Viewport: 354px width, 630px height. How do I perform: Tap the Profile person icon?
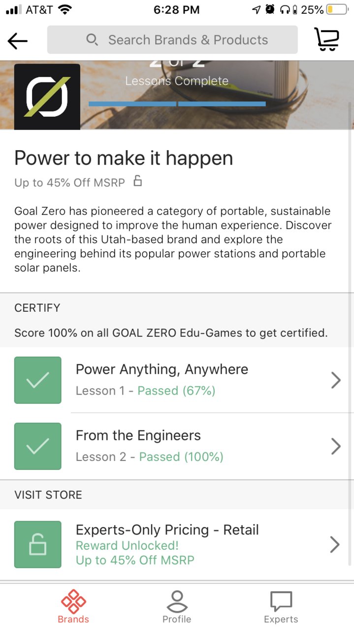tap(177, 601)
